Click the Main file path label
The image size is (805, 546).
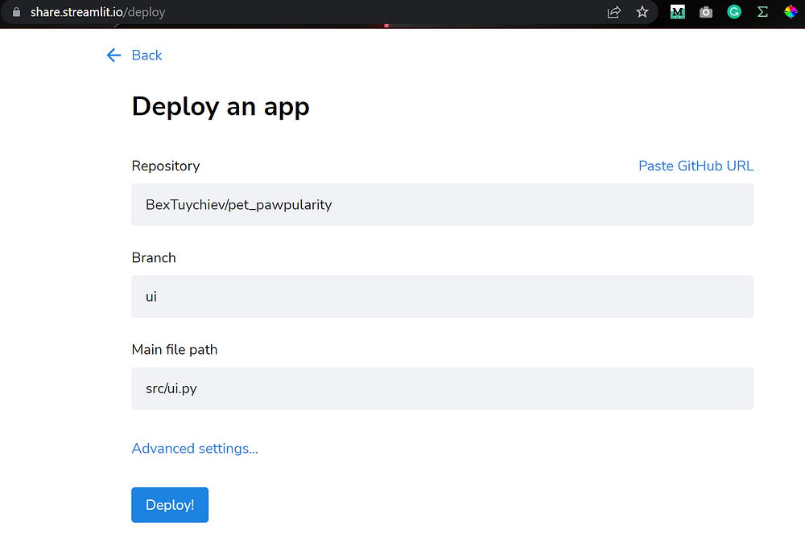point(175,350)
